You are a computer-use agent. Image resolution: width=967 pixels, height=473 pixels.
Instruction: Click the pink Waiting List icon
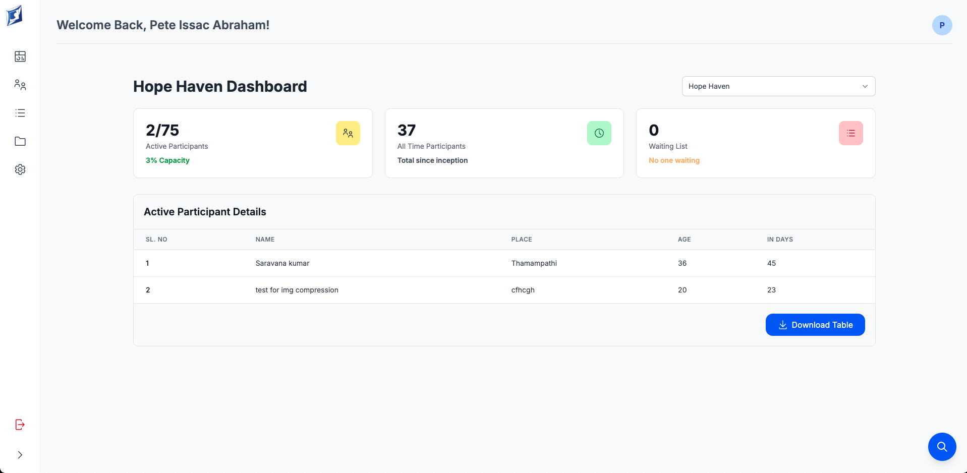coord(850,133)
